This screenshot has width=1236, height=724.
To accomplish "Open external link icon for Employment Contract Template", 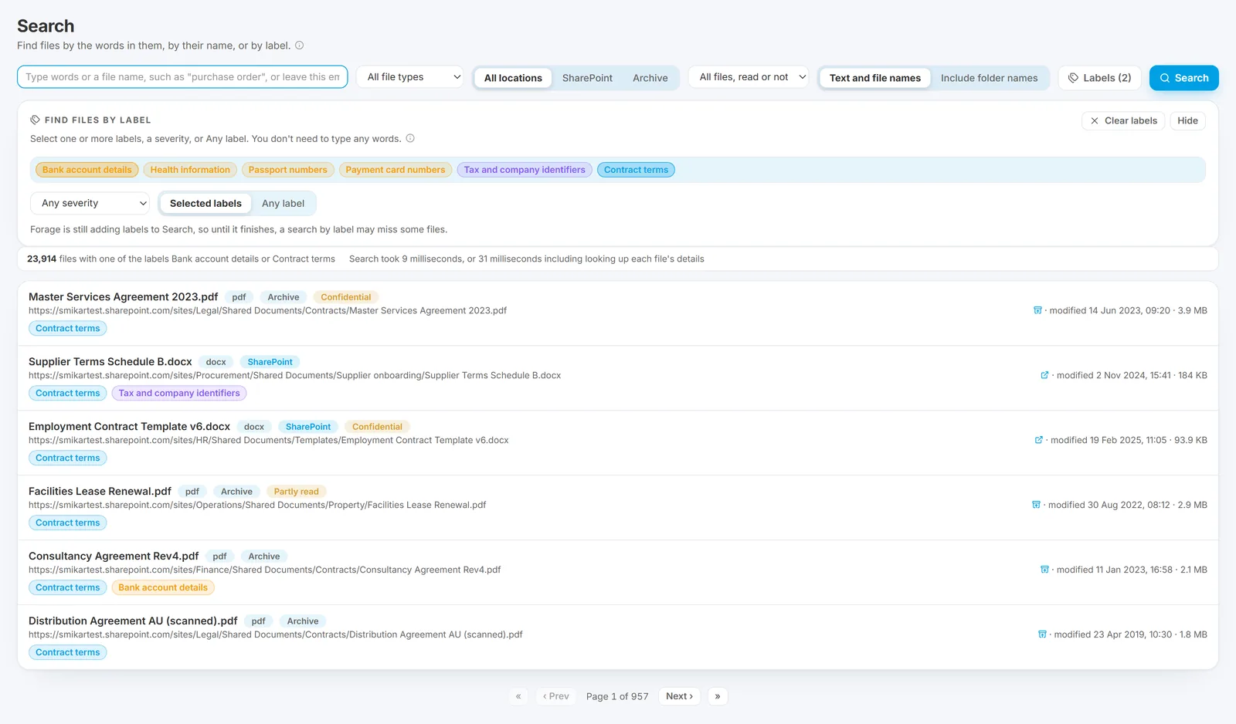I will [1038, 440].
